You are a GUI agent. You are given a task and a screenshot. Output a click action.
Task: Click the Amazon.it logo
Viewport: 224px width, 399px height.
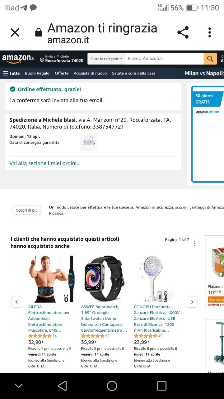[x=18, y=58]
